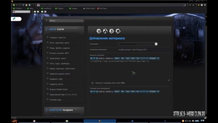218x123 pixels.
Task: Open Видео, фильмы, летсплеи link
Action: click(x=62, y=69)
